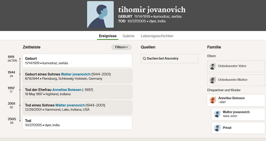Viewport: 266px width, 141px height.
Task: Switch to the Galerie tab
Action: click(x=128, y=36)
